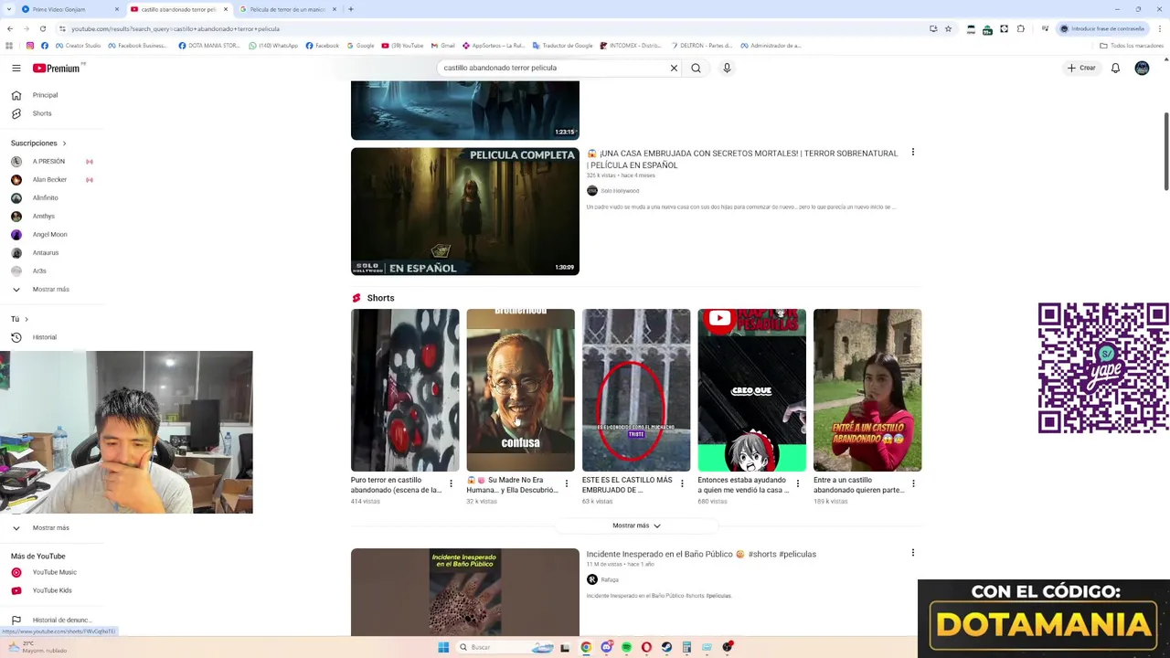
Task: Open Steam from the taskbar
Action: (666, 647)
